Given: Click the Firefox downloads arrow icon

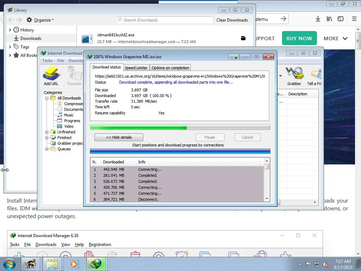Looking at the screenshot, I should [318, 19].
